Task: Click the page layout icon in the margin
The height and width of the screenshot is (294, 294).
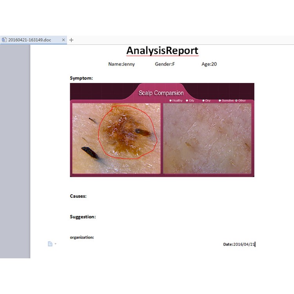Action: tap(50, 244)
